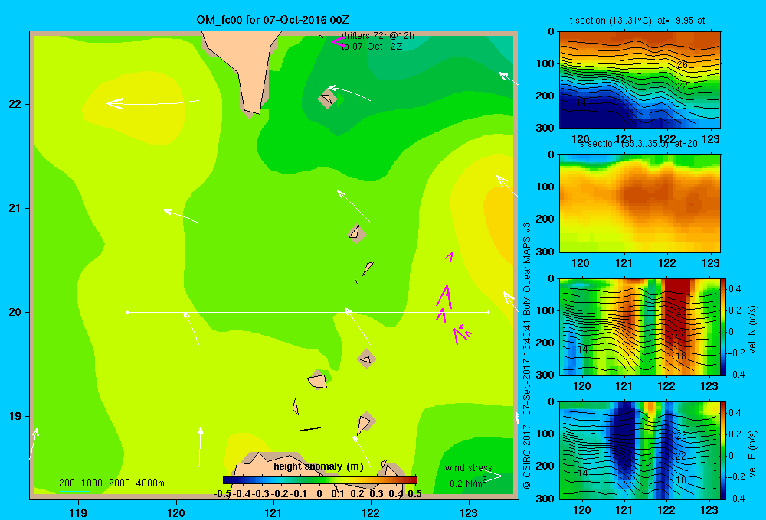Pick the dark red end of height anomaly colorbar

(x=413, y=480)
